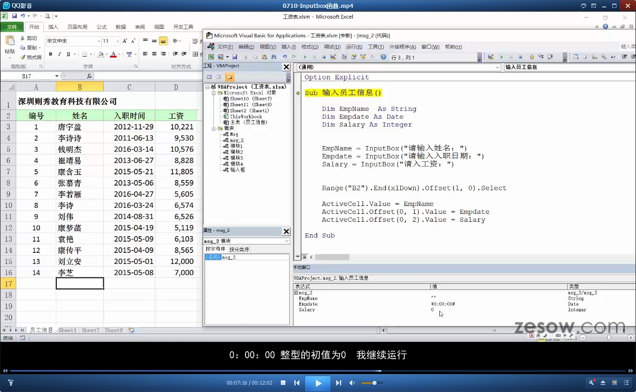This screenshot has width=636, height=392.
Task: Open the VBA 文件(F) menu
Action: tap(225, 47)
